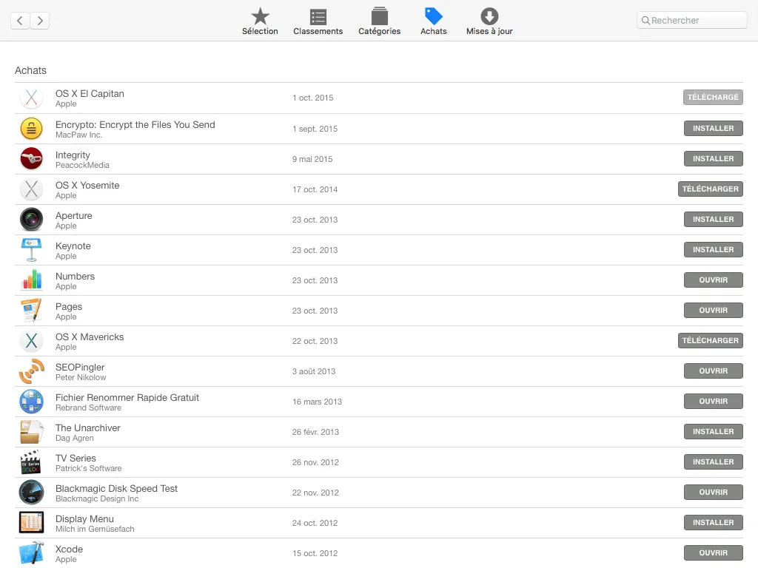The height and width of the screenshot is (568, 758).
Task: Click the Pages document icon
Action: pos(31,311)
